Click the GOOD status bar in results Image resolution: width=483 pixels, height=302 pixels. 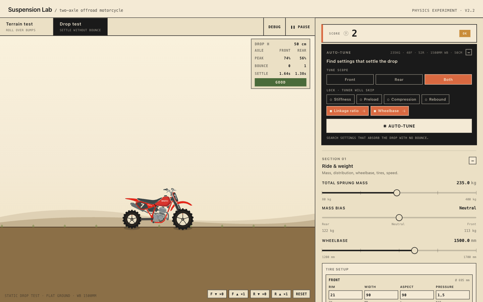click(280, 82)
